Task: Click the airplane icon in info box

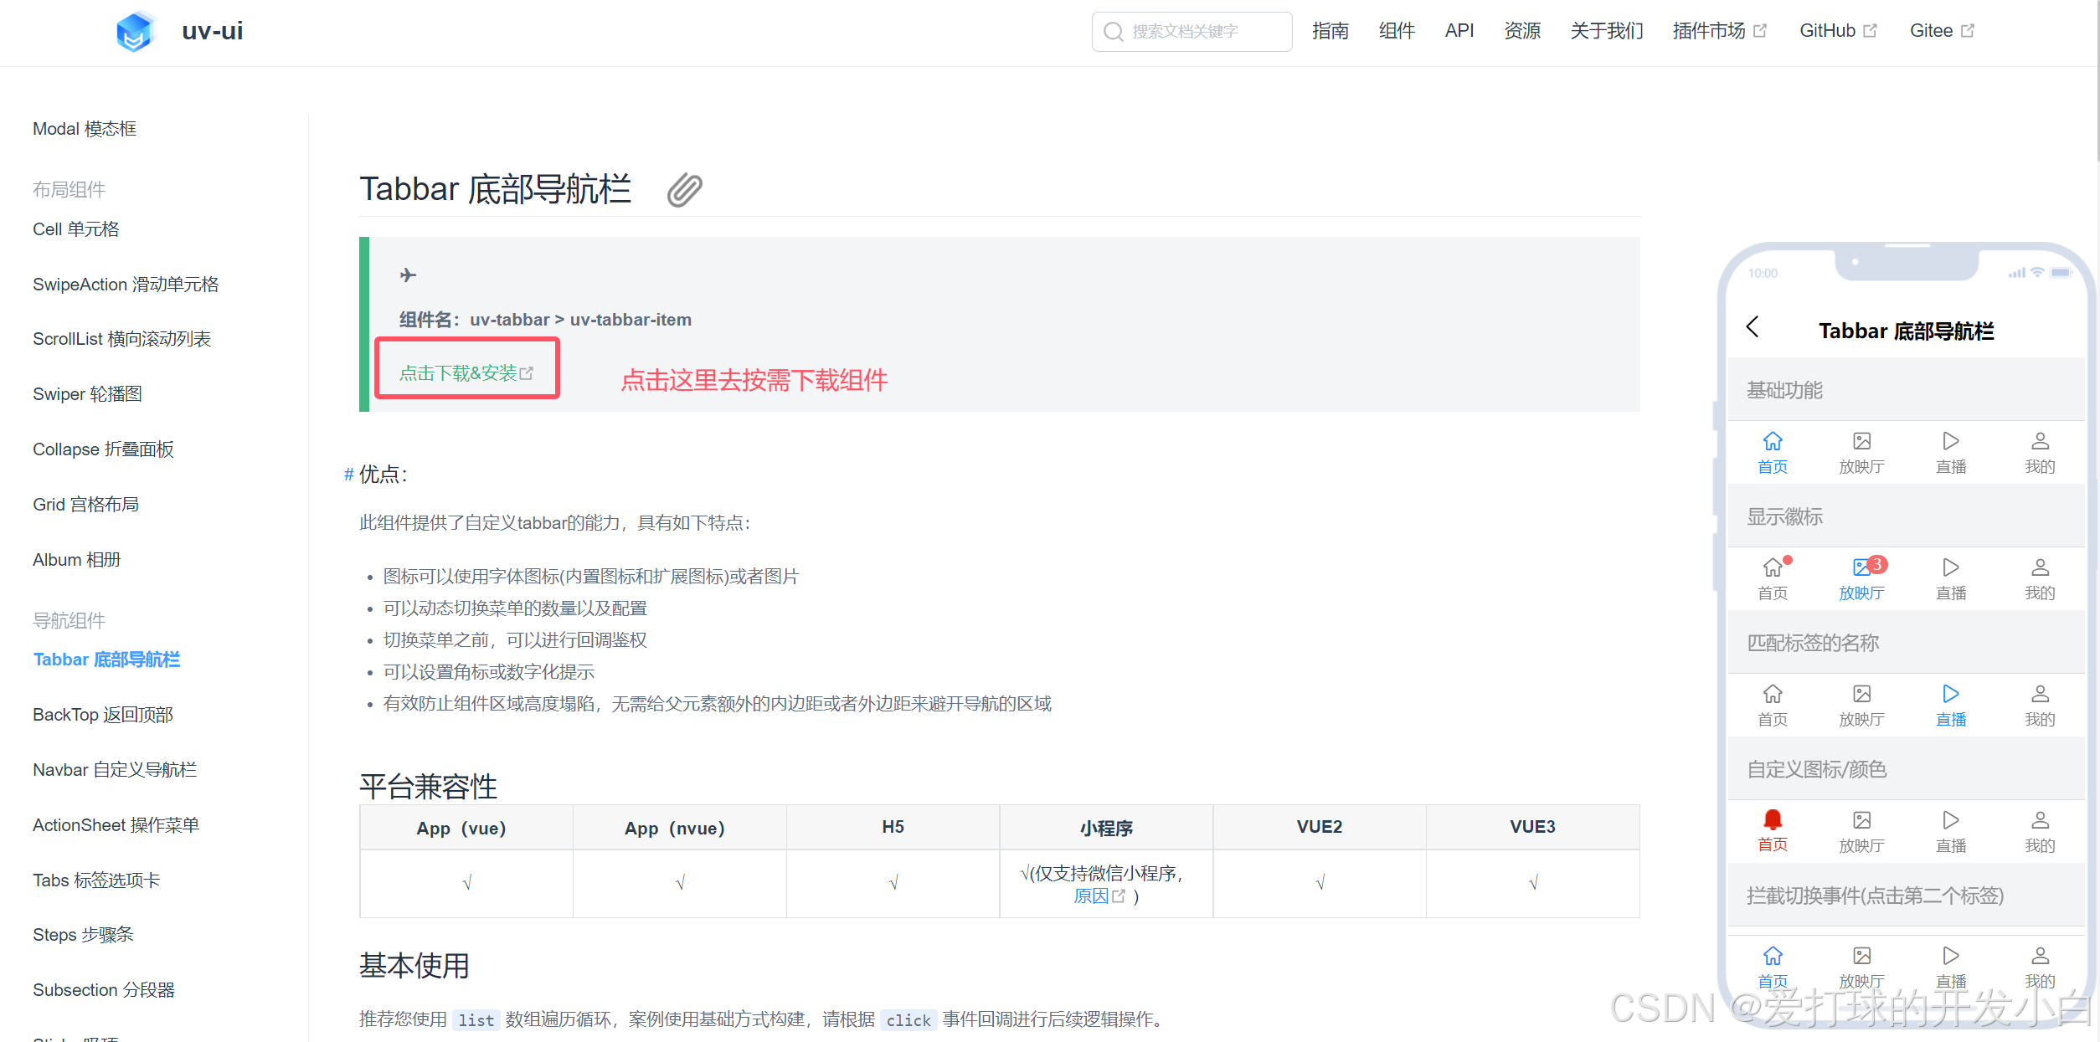Action: coord(408,275)
